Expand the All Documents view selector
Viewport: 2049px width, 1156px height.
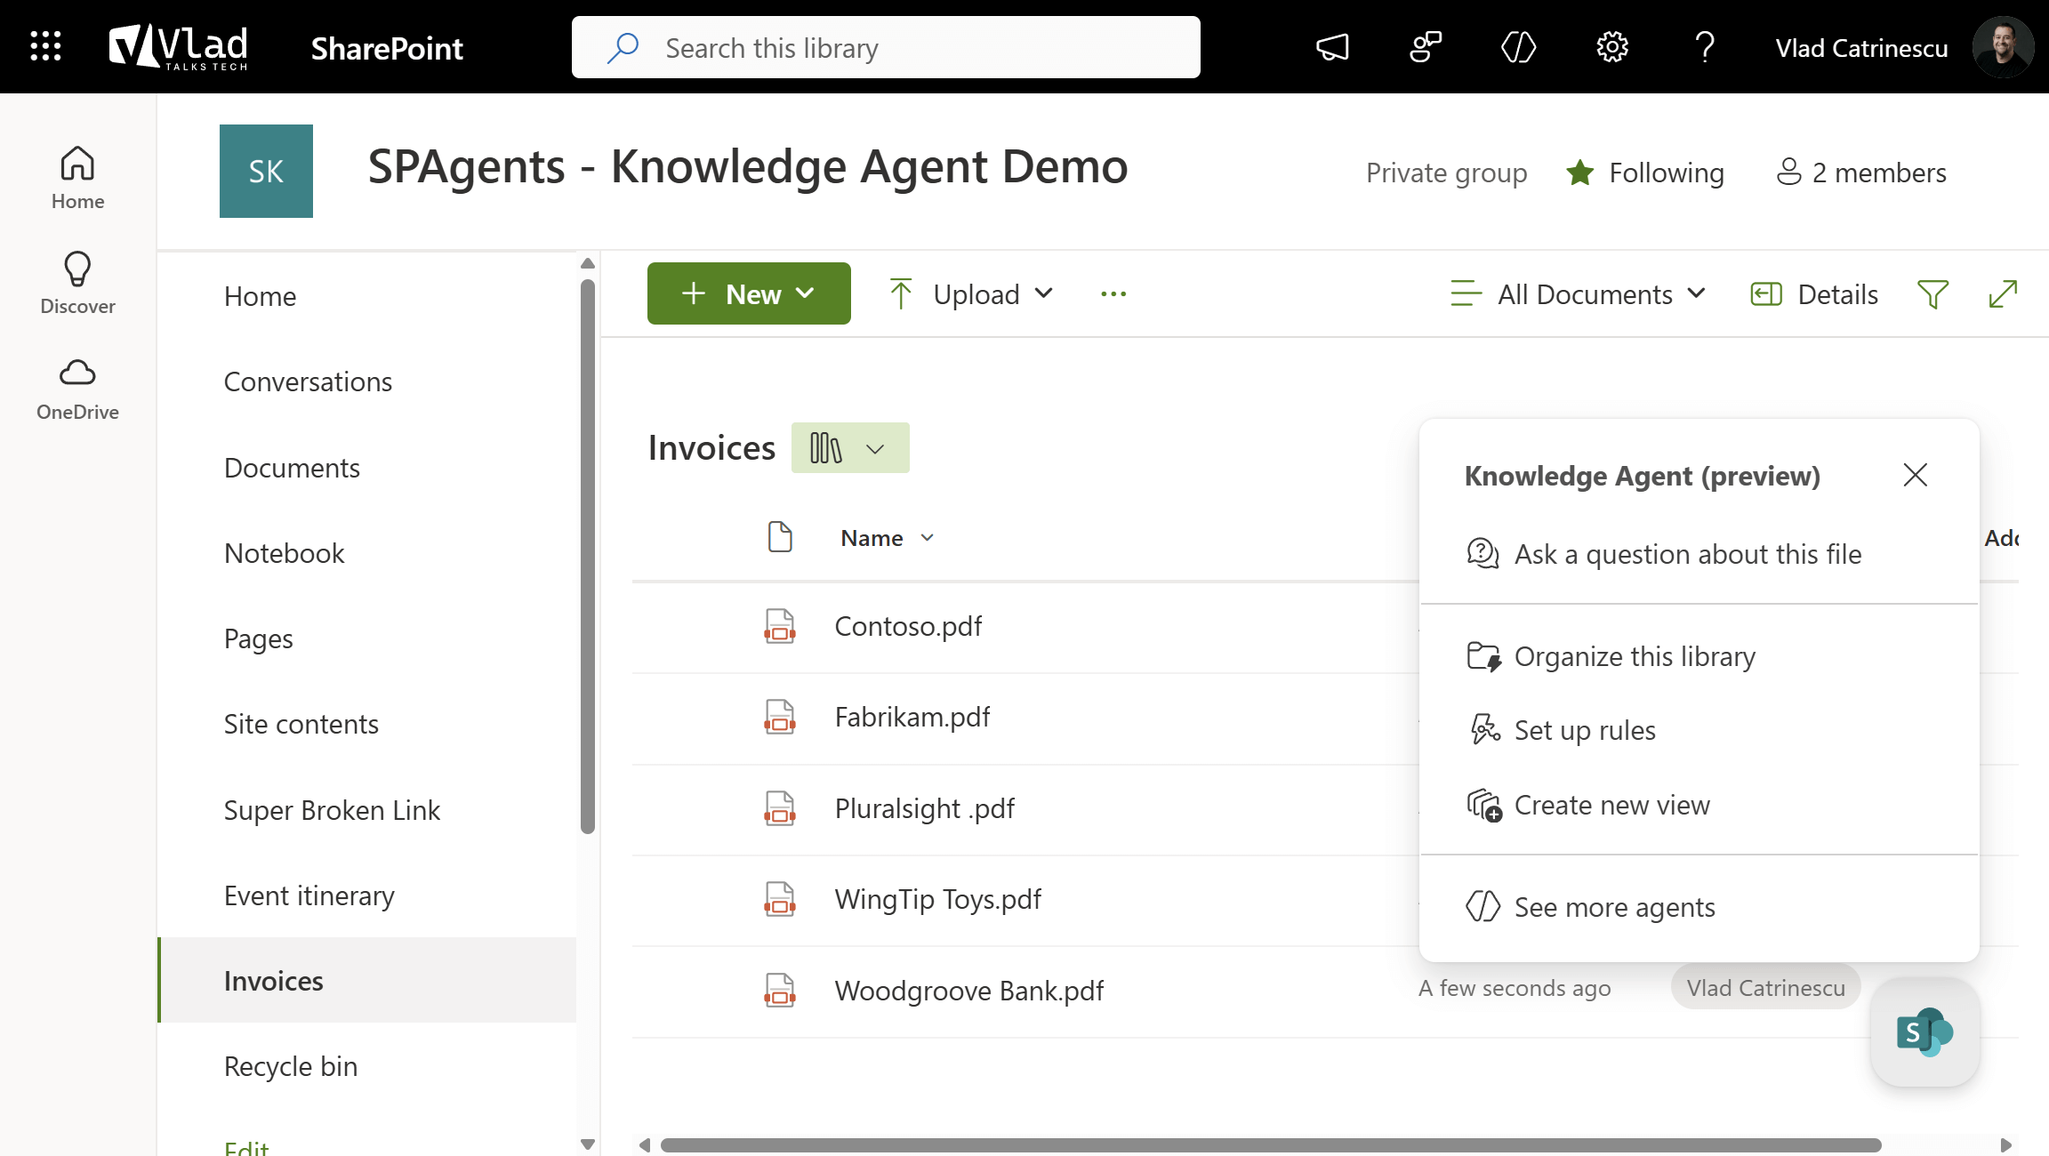[1579, 294]
